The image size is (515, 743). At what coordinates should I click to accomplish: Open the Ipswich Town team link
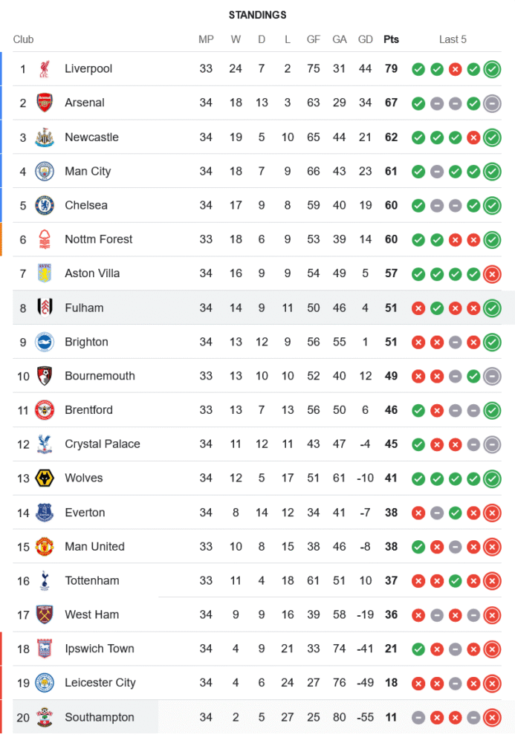pyautogui.click(x=99, y=649)
